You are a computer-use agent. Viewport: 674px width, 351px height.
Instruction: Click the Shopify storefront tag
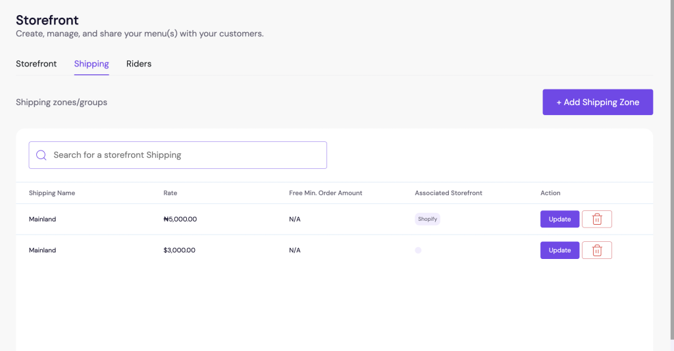427,219
